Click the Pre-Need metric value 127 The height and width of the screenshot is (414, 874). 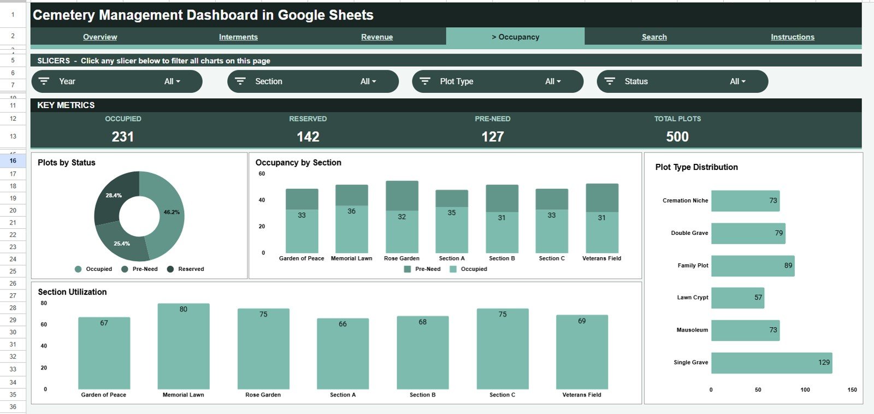(x=493, y=137)
